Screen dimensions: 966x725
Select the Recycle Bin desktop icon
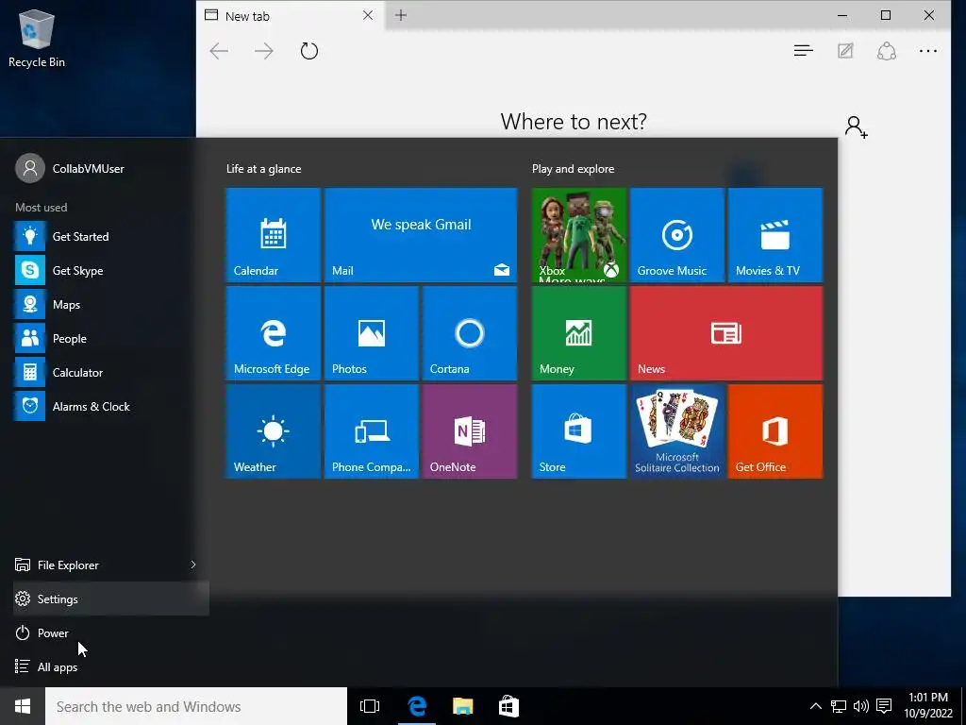click(x=37, y=38)
